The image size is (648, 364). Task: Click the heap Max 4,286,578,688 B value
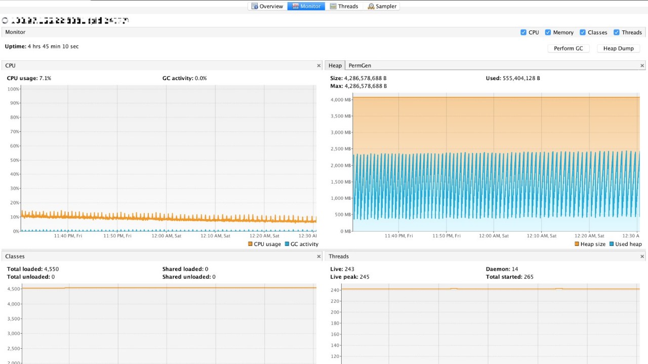pos(366,86)
